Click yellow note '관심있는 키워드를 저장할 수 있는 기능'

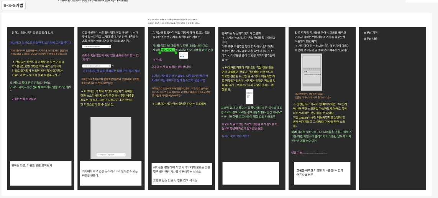click(38, 68)
